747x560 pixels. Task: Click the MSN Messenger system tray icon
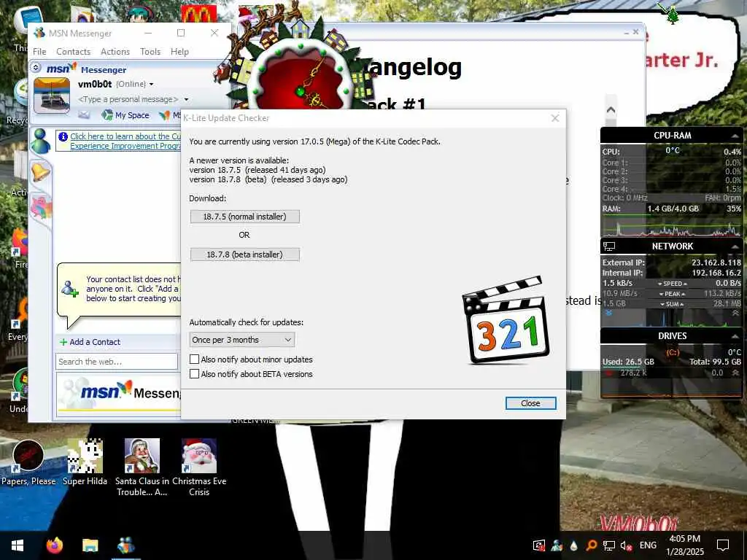[557, 545]
